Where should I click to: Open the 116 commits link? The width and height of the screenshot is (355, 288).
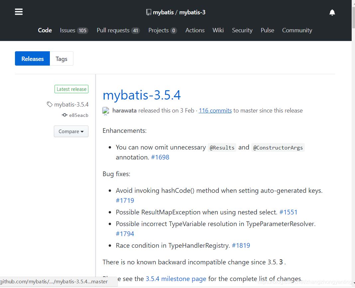point(215,111)
